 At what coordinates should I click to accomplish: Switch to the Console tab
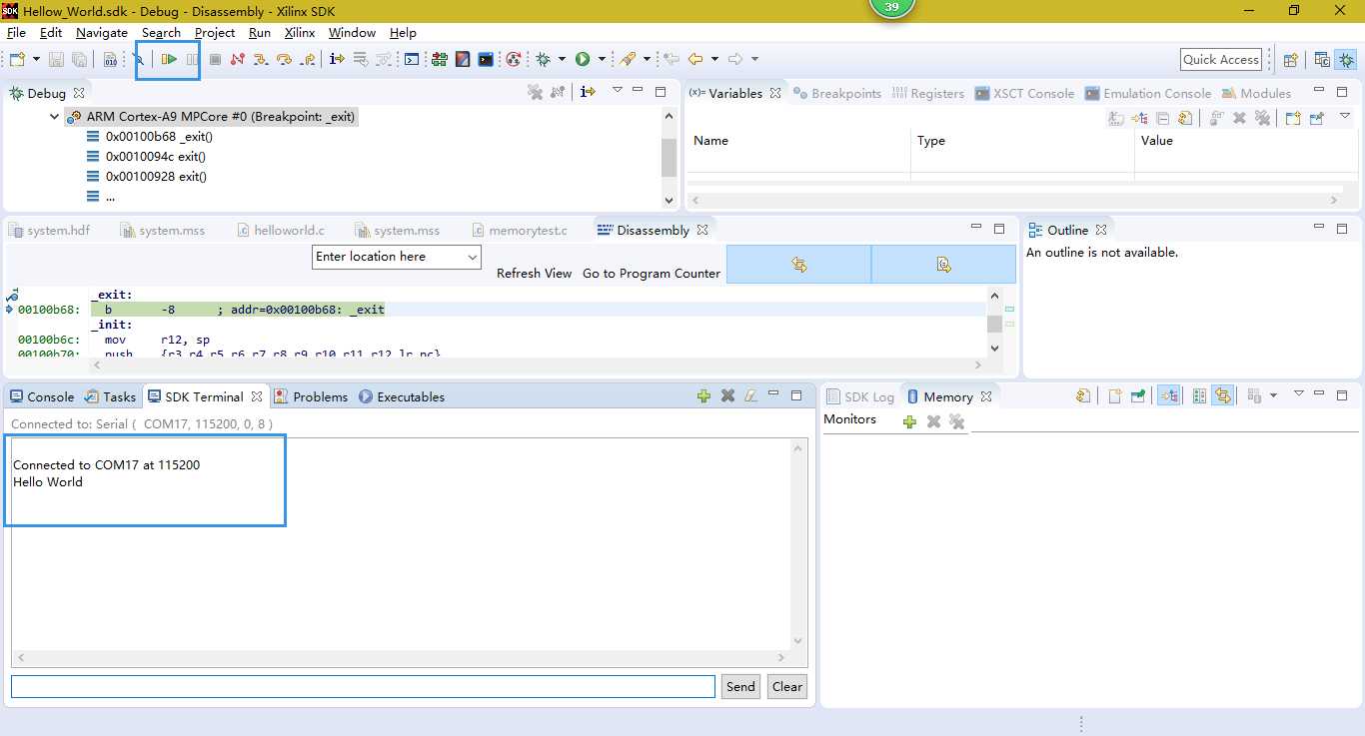click(x=41, y=396)
